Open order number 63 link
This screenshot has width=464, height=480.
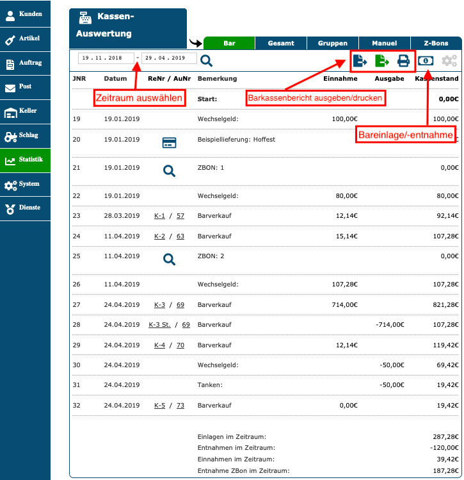point(180,236)
